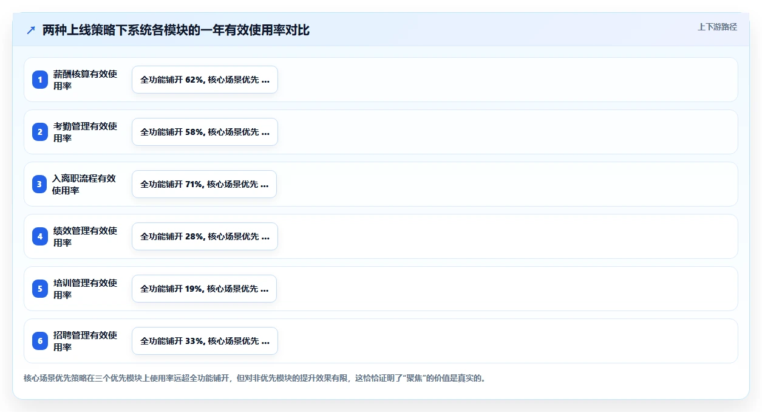The image size is (762, 412).
Task: Click the footnote starting with 核心场景优先策略
Action: [254, 378]
